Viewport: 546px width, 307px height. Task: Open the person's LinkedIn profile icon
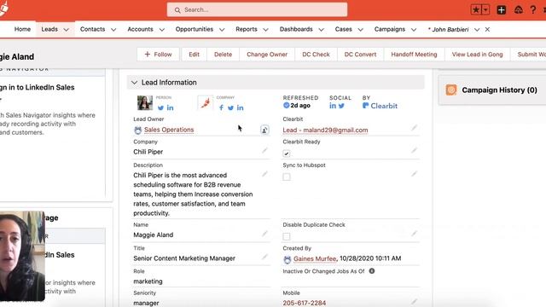click(170, 107)
